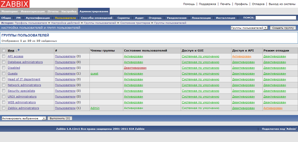
Task: Click Деактивирован status for Disabled group
Action: tap(135, 68)
